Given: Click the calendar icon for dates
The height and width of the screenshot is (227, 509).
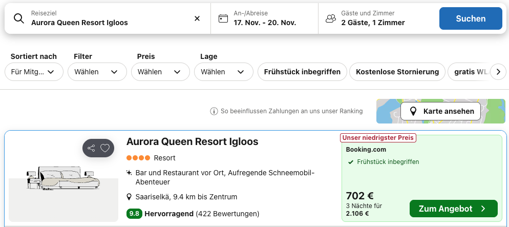Looking at the screenshot, I should pyautogui.click(x=223, y=18).
